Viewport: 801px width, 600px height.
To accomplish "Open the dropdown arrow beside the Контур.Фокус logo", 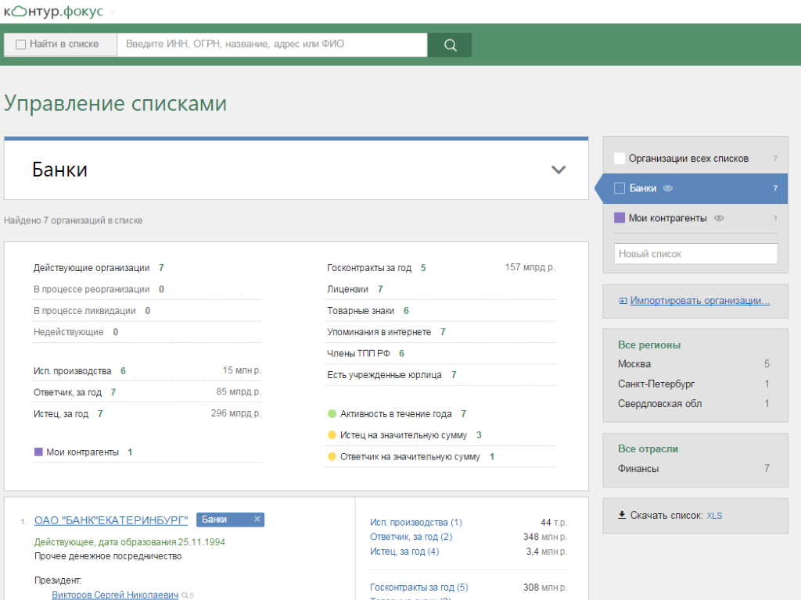I will [x=113, y=12].
